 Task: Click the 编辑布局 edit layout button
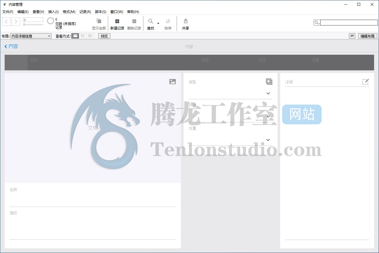click(367, 36)
